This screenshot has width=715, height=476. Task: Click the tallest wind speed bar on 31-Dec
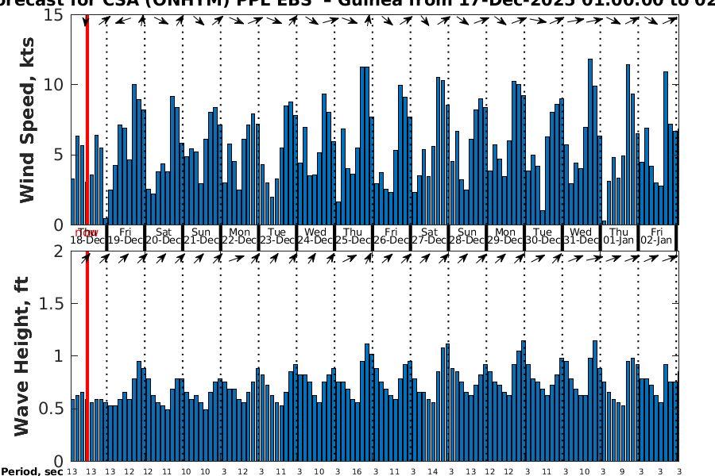[x=590, y=141]
